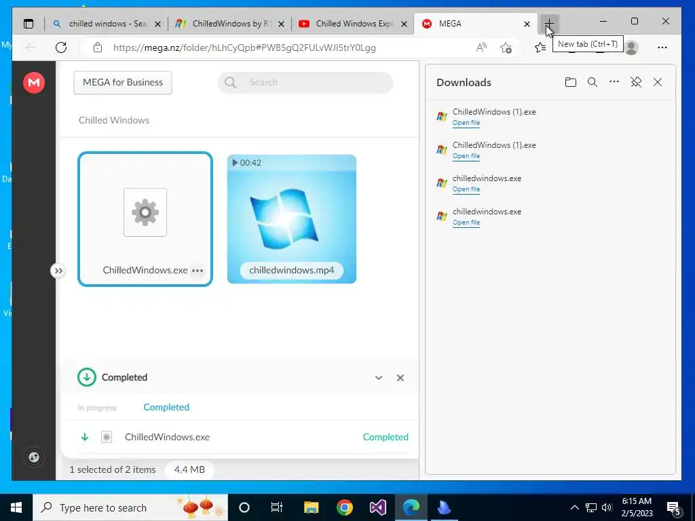Select the chilledwindows.mp4 video thumbnail

[x=292, y=219]
